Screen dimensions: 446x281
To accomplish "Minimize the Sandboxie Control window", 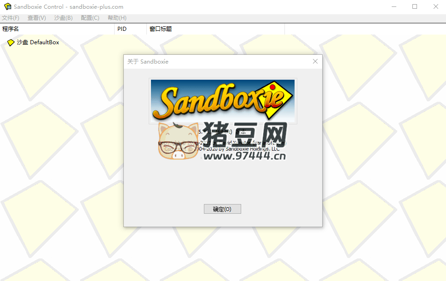I will click(394, 6).
